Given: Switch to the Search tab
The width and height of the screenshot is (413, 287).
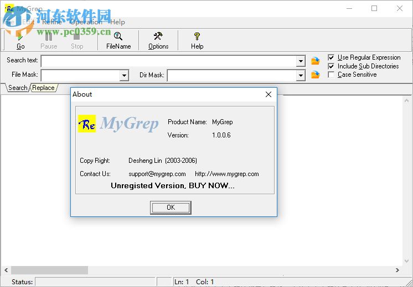Looking at the screenshot, I should tap(18, 88).
